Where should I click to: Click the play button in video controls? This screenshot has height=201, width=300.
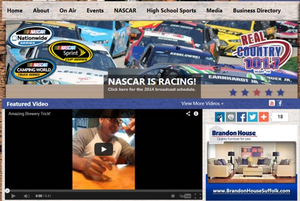tap(13, 196)
